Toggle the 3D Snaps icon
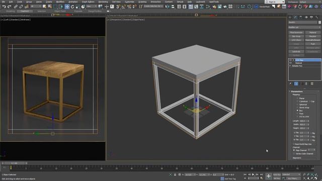The height and width of the screenshot is (181, 322). tap(118, 7)
